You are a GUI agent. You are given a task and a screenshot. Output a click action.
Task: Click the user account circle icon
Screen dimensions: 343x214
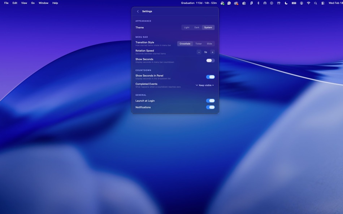tap(301, 3)
